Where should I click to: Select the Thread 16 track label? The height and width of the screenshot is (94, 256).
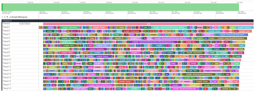click(x=7, y=81)
